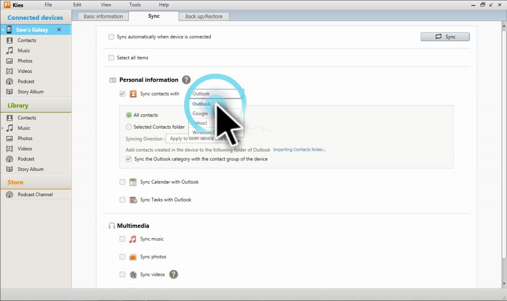507x301 pixels.
Task: Open the Tools menu
Action: (135, 5)
